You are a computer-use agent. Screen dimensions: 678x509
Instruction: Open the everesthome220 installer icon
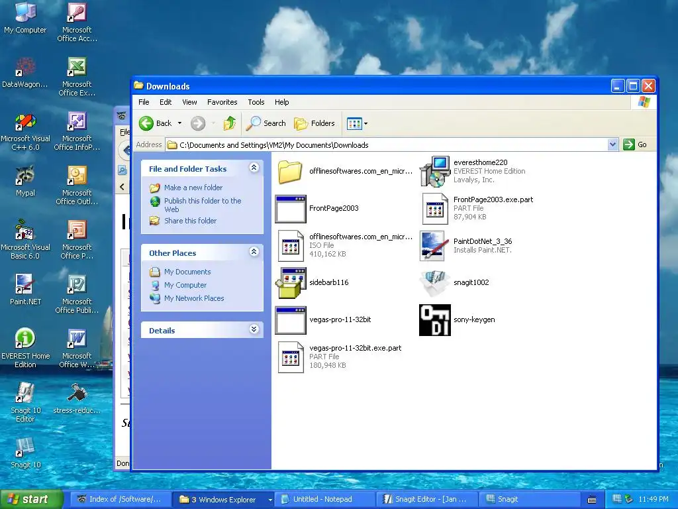point(435,172)
